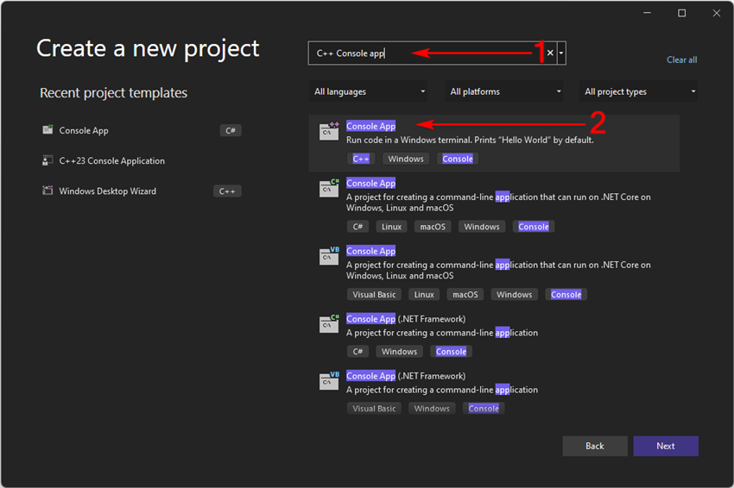734x488 pixels.
Task: Expand the All project types dropdown
Action: [x=638, y=91]
